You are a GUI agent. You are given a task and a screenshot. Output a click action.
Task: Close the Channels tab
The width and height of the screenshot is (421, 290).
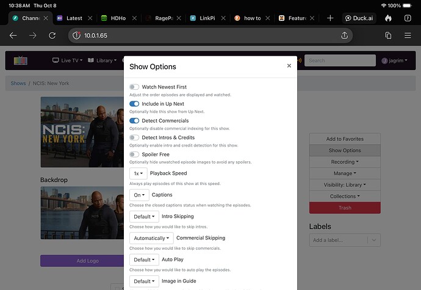[46, 18]
